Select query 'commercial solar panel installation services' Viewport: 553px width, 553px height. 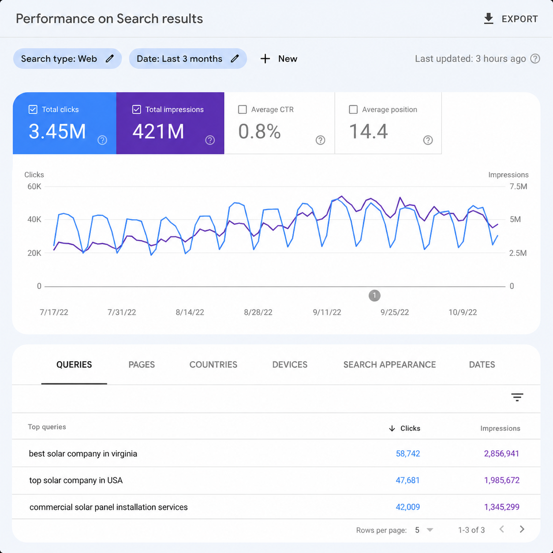click(x=108, y=507)
